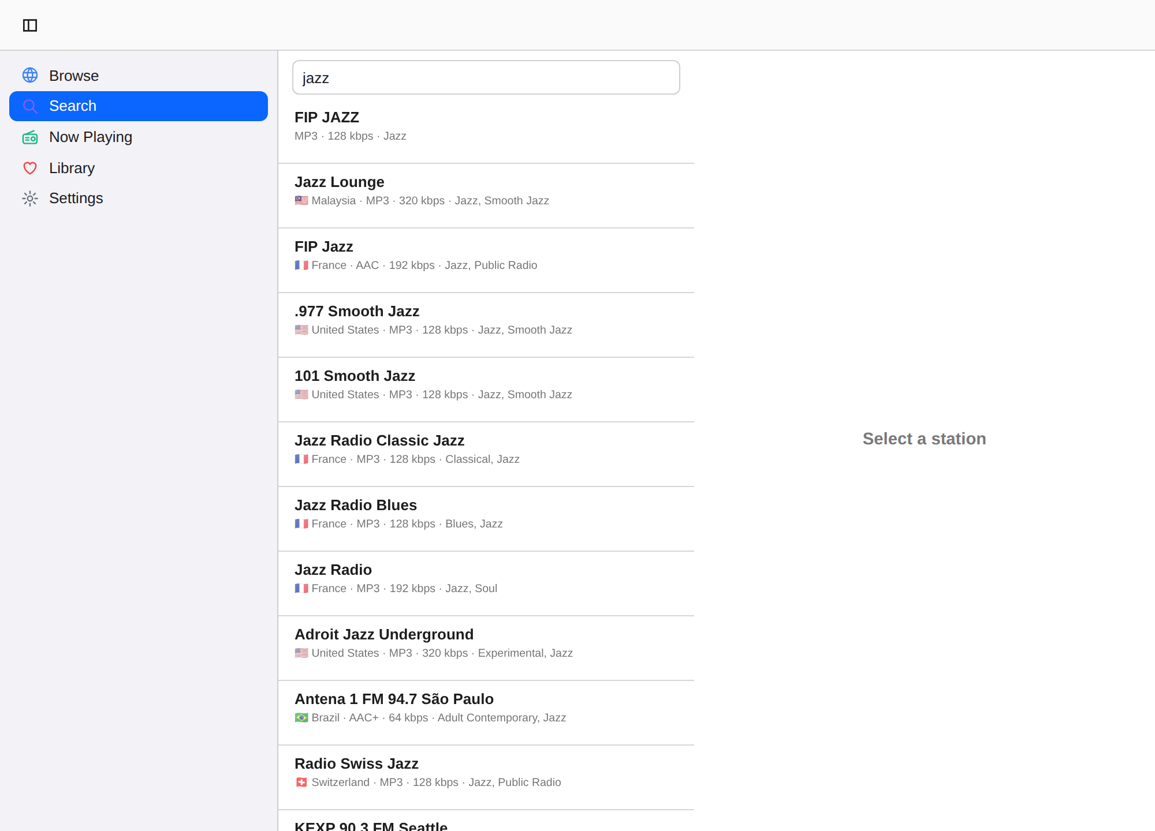1155x831 pixels.
Task: Click the Search magnifier icon
Action: [x=30, y=106]
